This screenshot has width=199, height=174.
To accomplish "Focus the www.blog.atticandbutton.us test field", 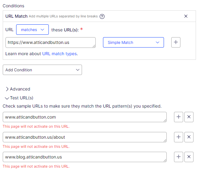I will [84, 157].
